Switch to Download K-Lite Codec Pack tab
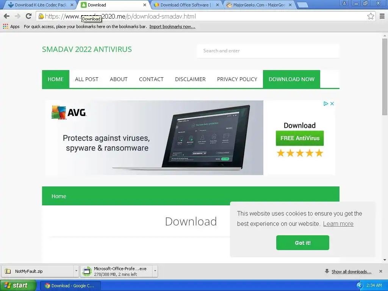 coord(39,5)
